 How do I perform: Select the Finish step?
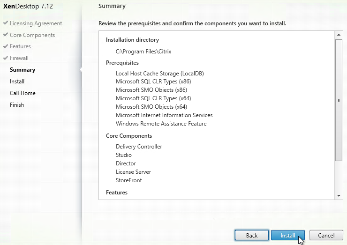pos(17,105)
